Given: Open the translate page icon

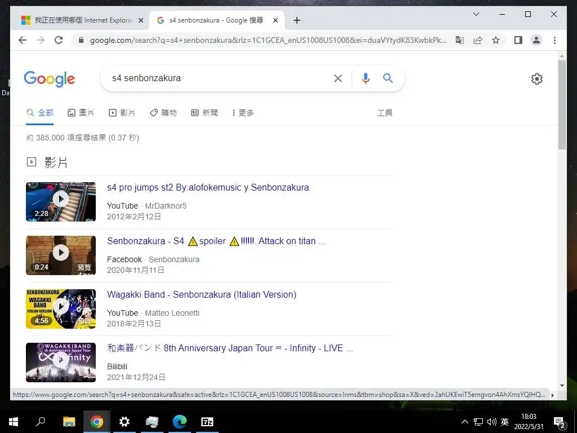Looking at the screenshot, I should 460,40.
